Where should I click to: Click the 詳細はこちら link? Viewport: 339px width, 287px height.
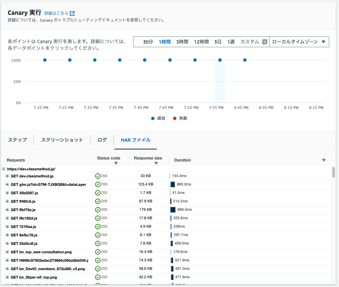click(57, 13)
